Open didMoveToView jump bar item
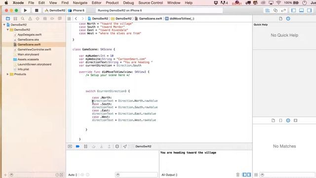This screenshot has width=316, height=178. pyautogui.click(x=180, y=19)
